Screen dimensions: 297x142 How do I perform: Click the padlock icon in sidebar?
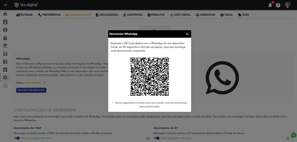coord(5,38)
